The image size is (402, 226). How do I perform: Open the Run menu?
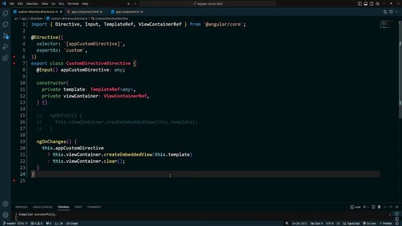62,4
